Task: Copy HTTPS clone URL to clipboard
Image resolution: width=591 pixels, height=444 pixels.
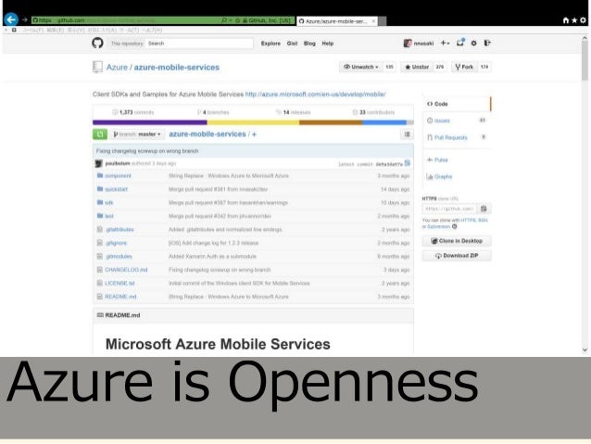Action: (484, 209)
